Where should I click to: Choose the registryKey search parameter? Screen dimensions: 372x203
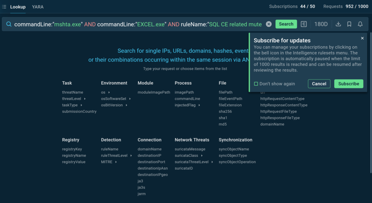pos(72,149)
